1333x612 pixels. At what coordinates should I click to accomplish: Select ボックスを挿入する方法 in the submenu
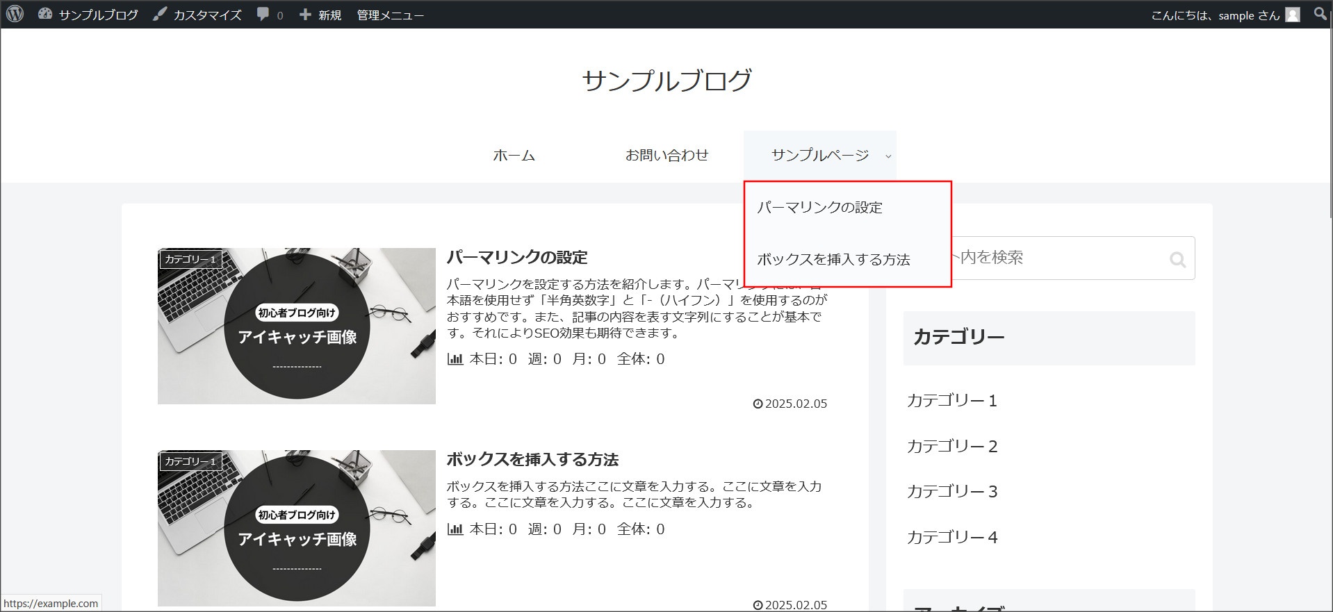833,260
